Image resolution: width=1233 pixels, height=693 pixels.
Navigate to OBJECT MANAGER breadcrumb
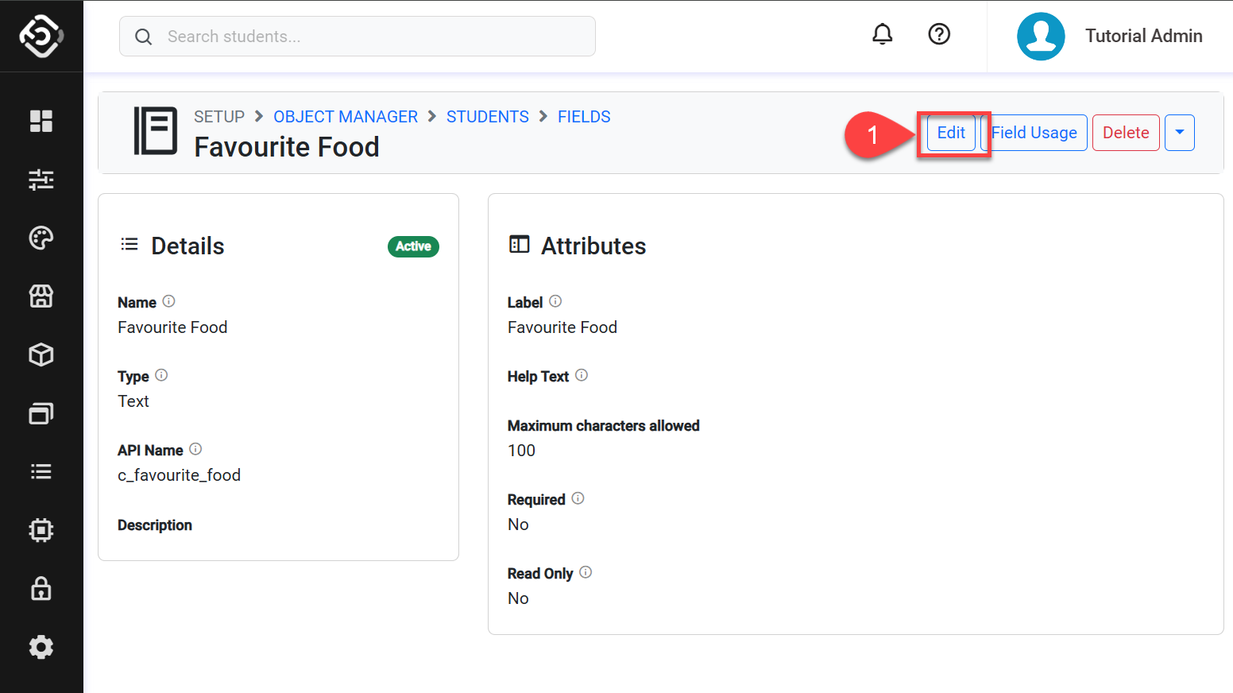tap(346, 117)
